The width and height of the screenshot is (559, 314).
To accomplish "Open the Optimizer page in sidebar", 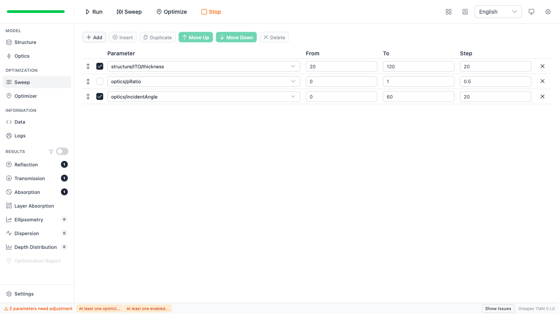I will coord(26,96).
